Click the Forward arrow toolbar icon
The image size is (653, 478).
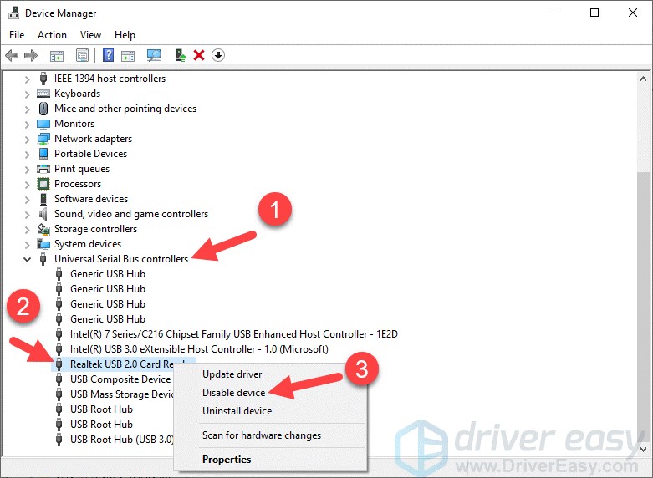click(31, 55)
